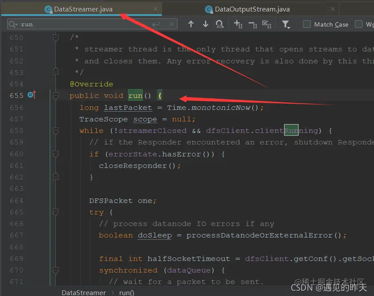Unselect occurrence icon in find toolbar

point(253,24)
